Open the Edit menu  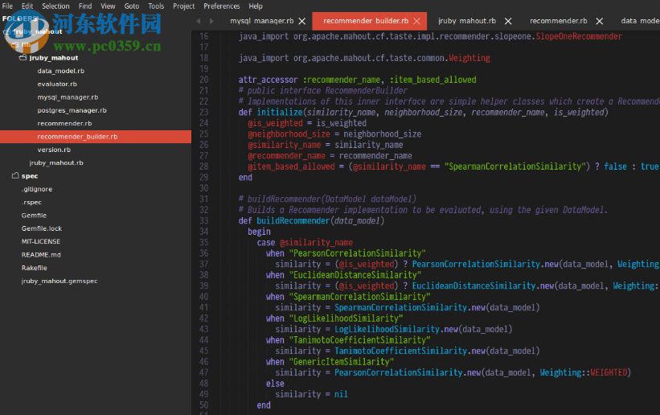pyautogui.click(x=27, y=6)
